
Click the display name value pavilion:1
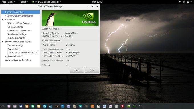coord(70,45)
